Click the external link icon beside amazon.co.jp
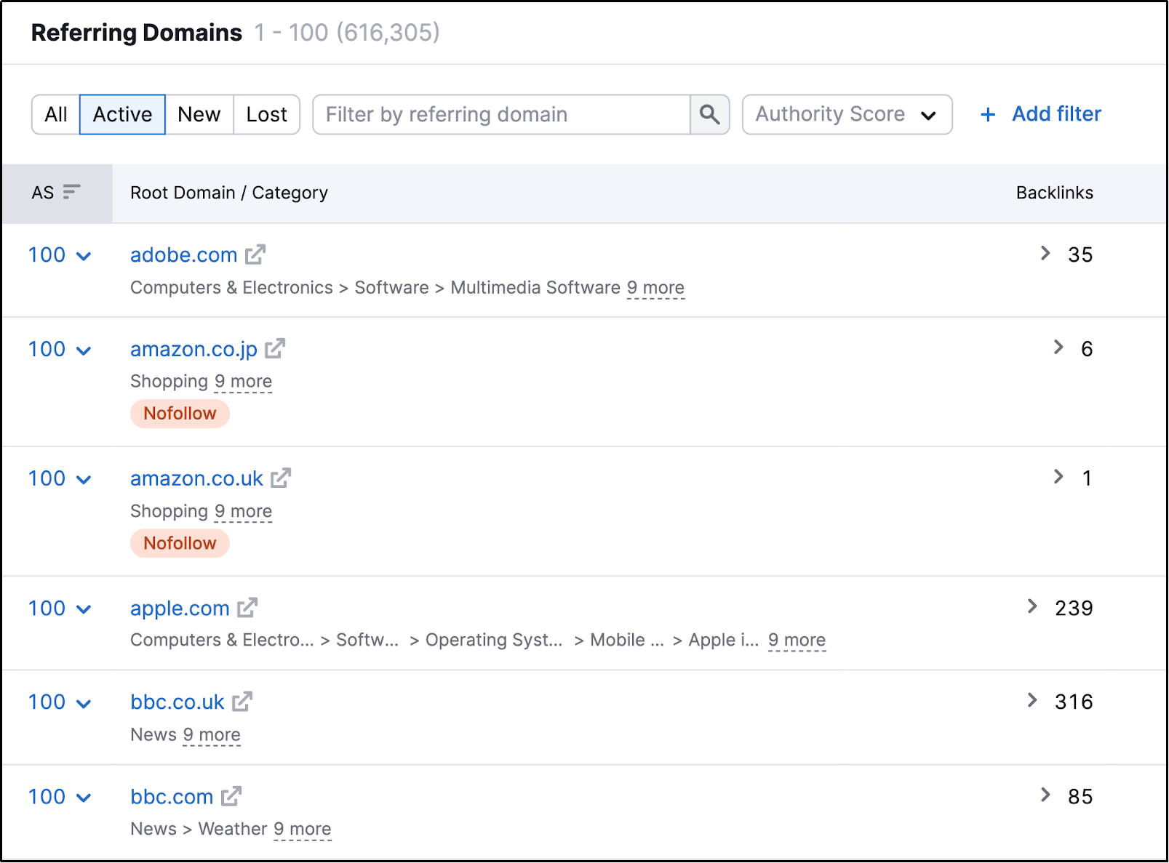 274,348
